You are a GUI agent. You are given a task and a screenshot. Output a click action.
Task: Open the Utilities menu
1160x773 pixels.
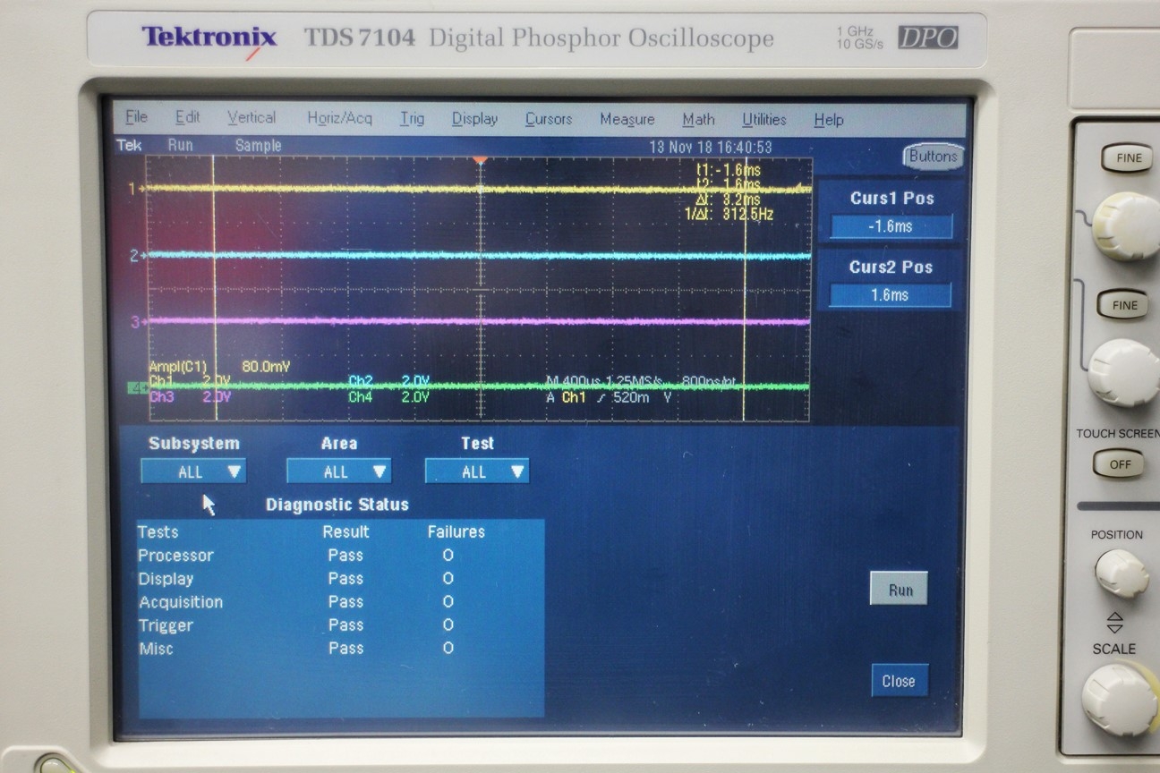coord(763,120)
